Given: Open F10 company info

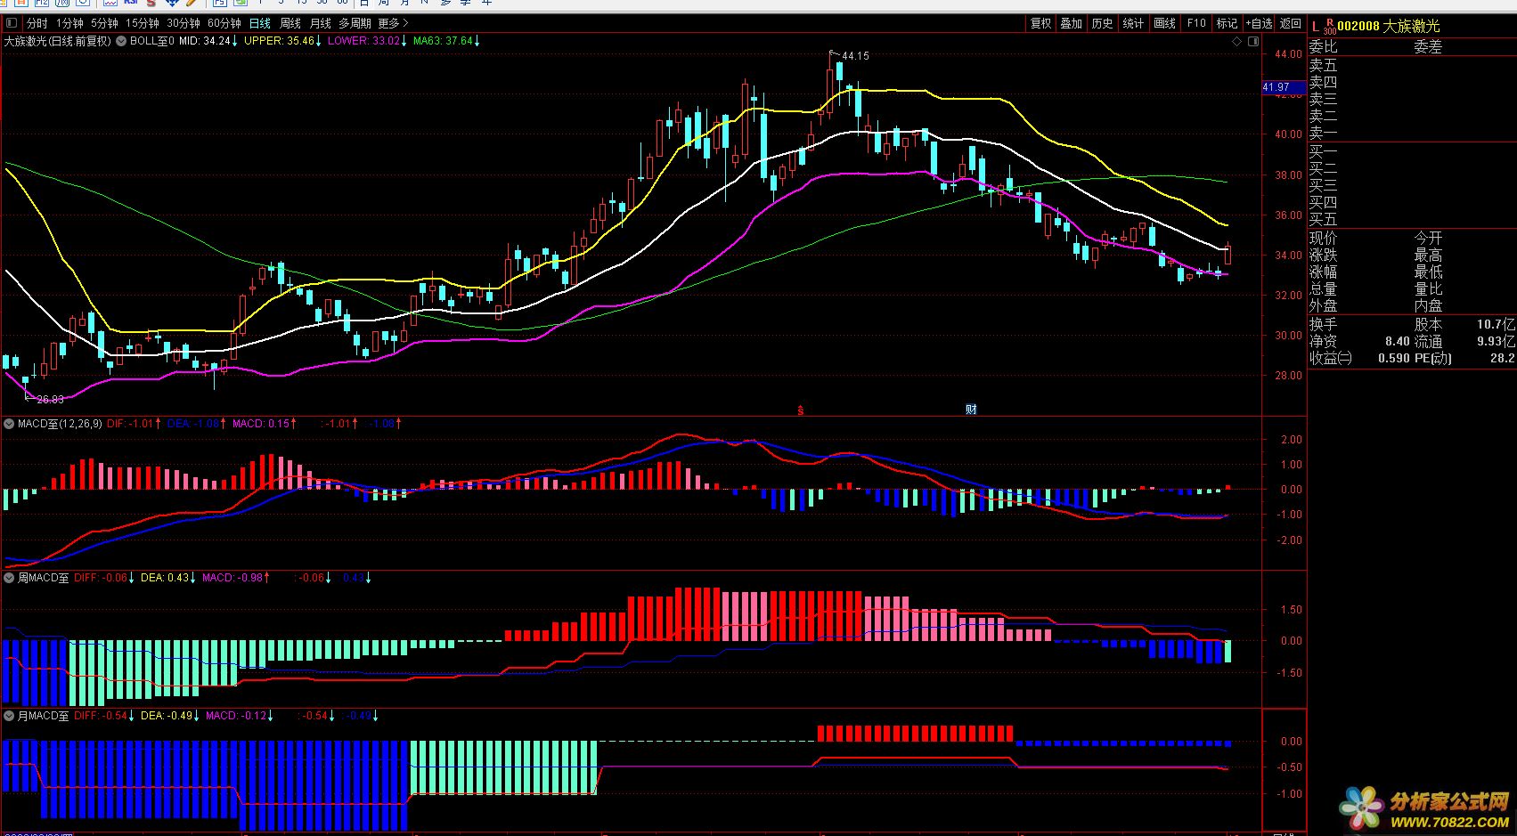Looking at the screenshot, I should click(x=1196, y=23).
